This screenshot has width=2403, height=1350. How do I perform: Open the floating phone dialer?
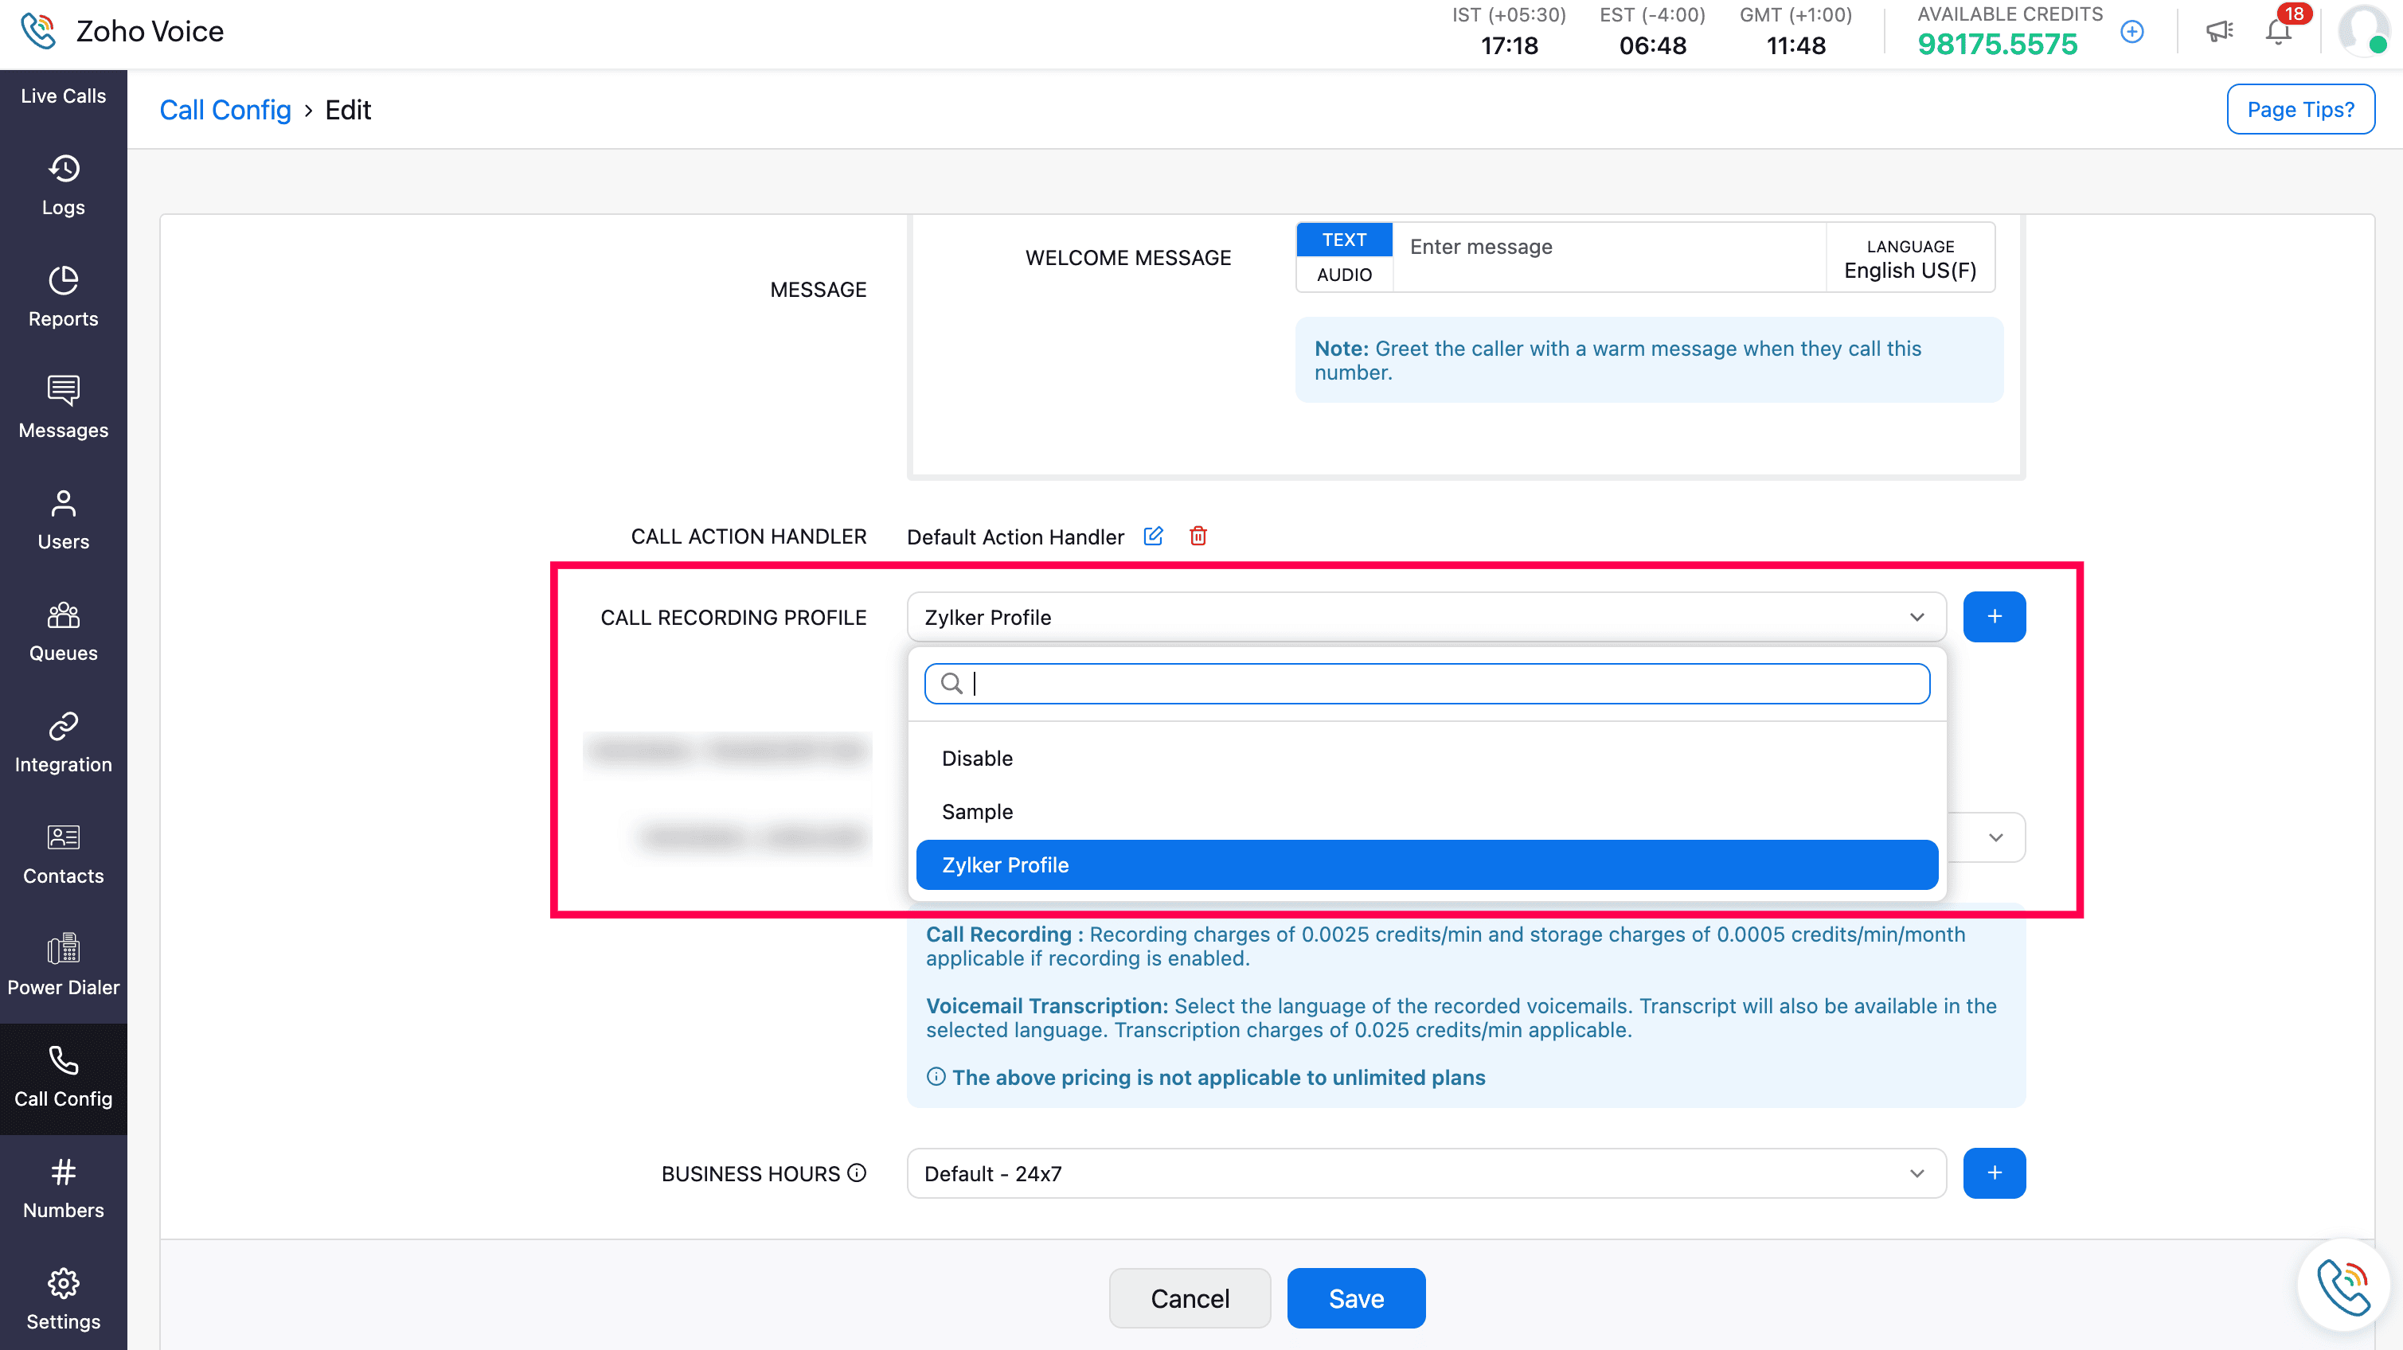2343,1285
